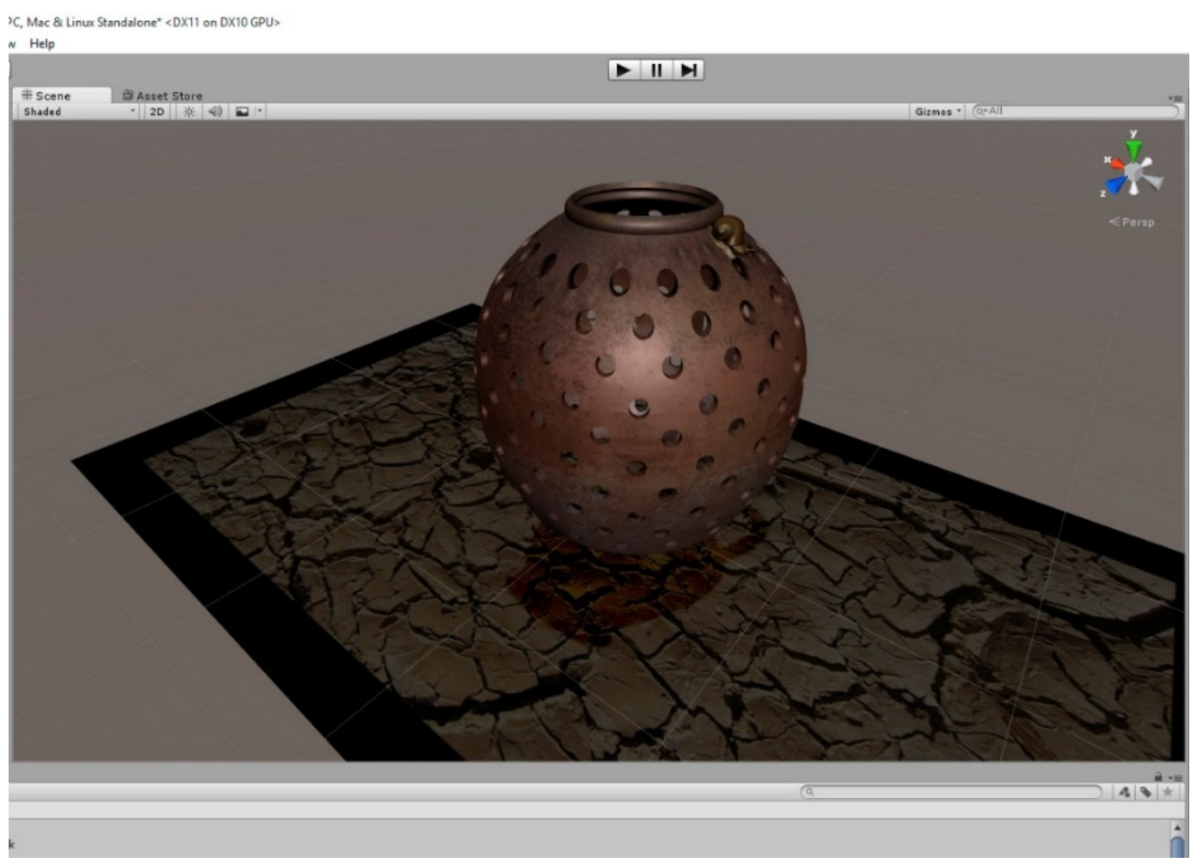1193x863 pixels.
Task: Click the Step frame button
Action: tap(689, 70)
